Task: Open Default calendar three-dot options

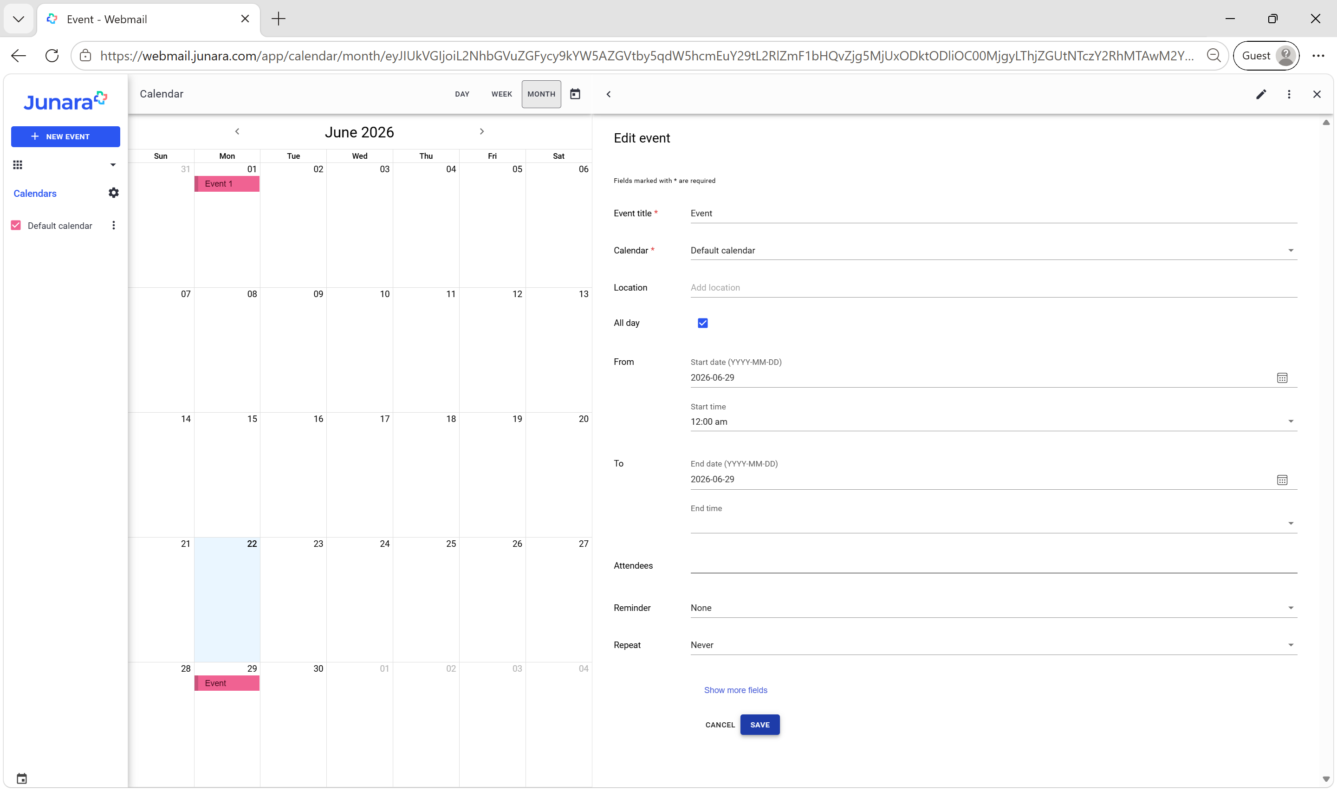Action: pos(113,226)
